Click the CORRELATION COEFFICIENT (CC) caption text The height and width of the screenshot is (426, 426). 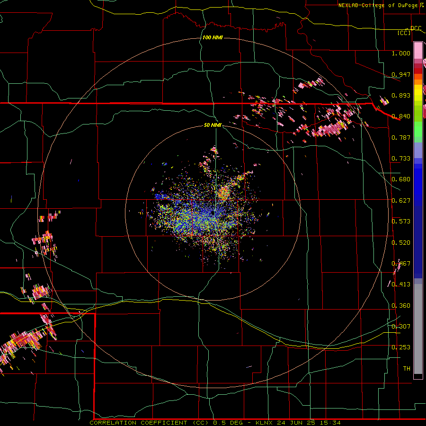[149, 423]
